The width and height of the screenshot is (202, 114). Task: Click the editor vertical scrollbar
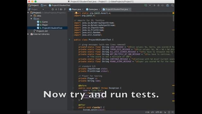(x=173, y=18)
